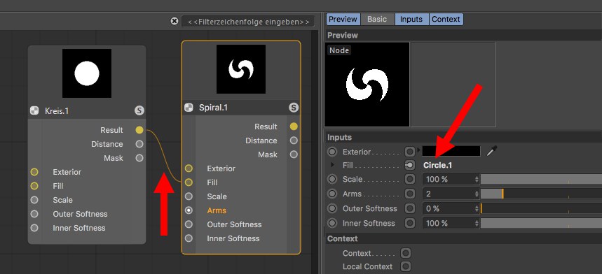
Task: Click the connected port icon beside Fill
Action: tap(410, 166)
